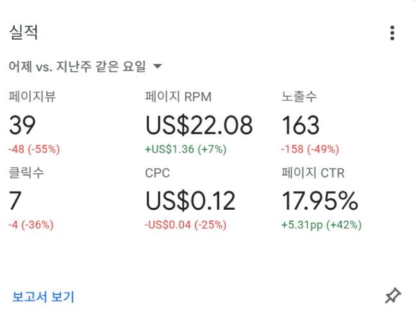Click the 페이지 CTR metric label
Image resolution: width=416 pixels, height=320 pixels.
point(313,173)
